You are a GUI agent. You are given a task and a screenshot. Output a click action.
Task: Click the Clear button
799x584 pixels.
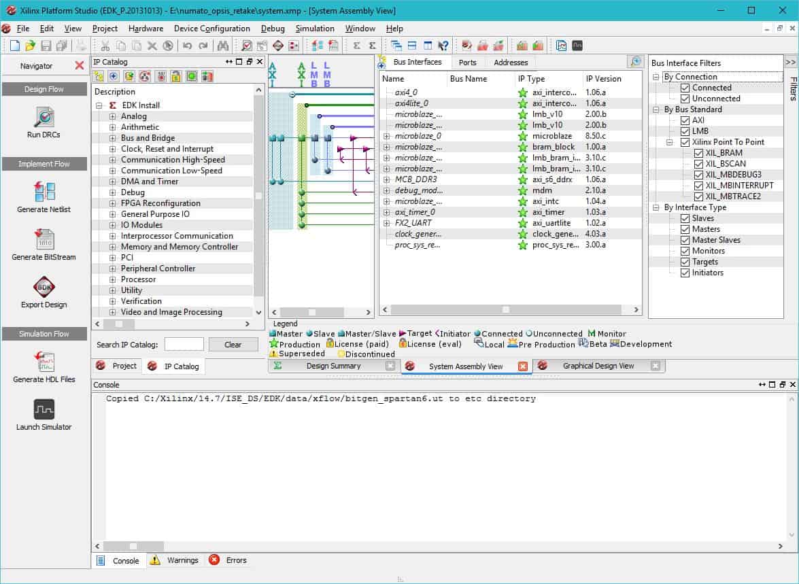coord(233,345)
